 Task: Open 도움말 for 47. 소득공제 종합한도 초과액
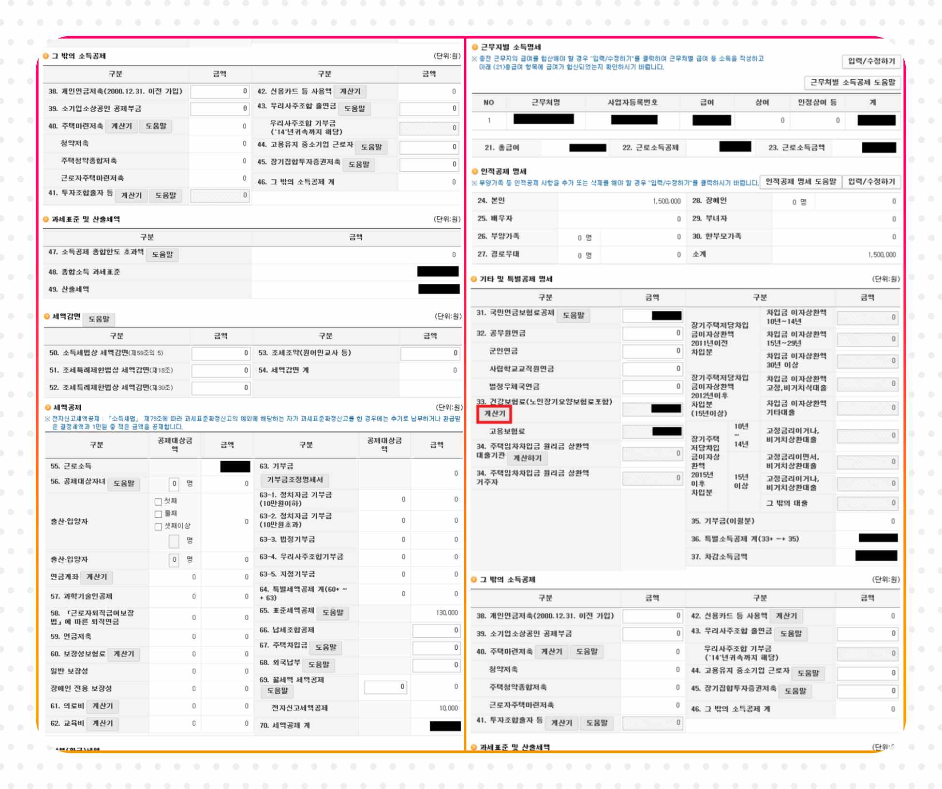162,255
